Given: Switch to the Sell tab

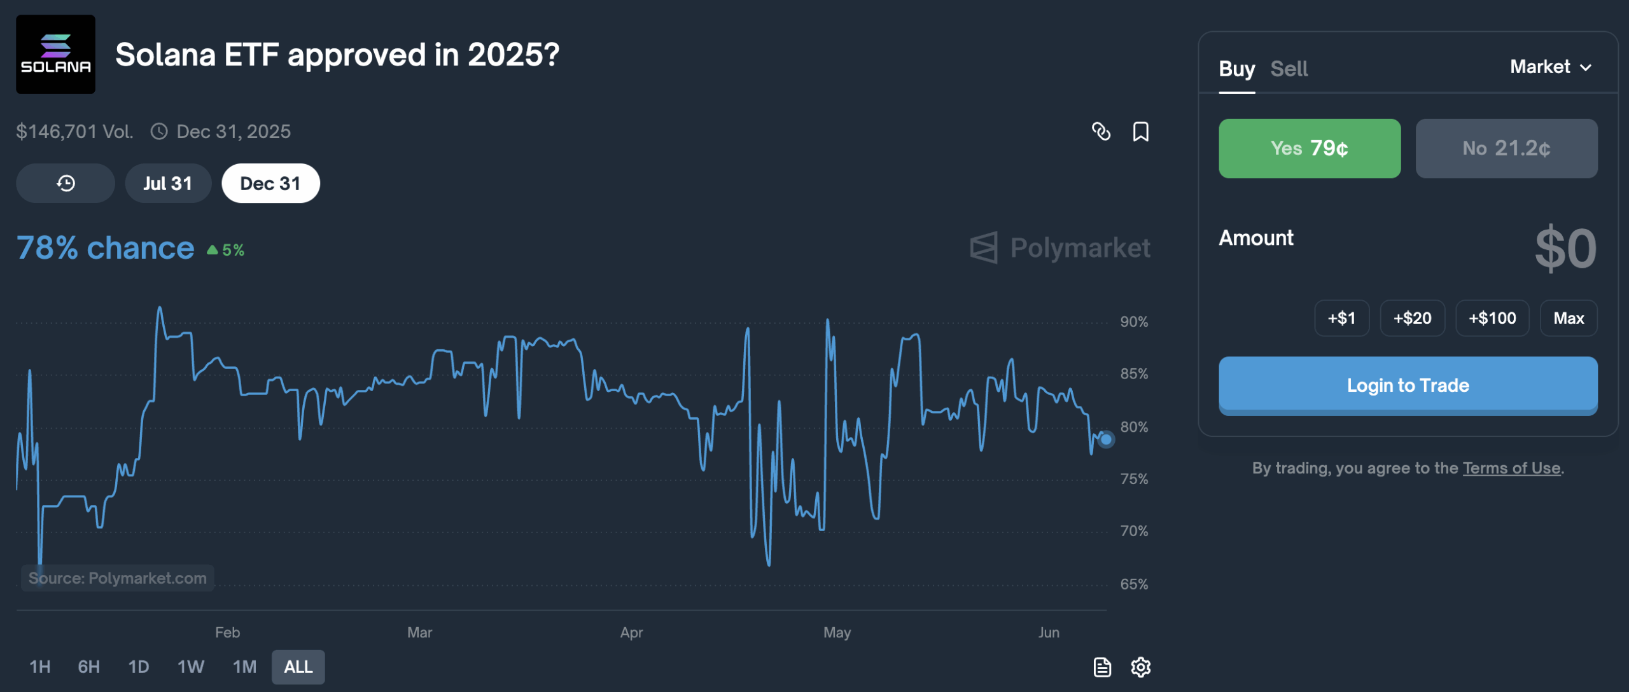Looking at the screenshot, I should 1289,69.
